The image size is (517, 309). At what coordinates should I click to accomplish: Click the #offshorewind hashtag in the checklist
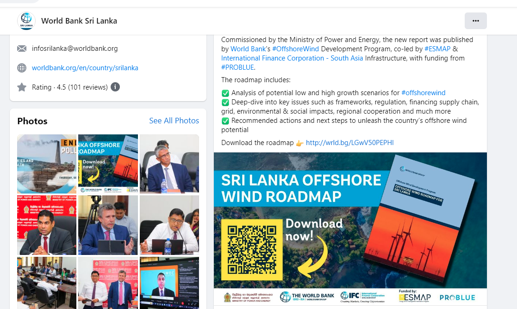423,93
